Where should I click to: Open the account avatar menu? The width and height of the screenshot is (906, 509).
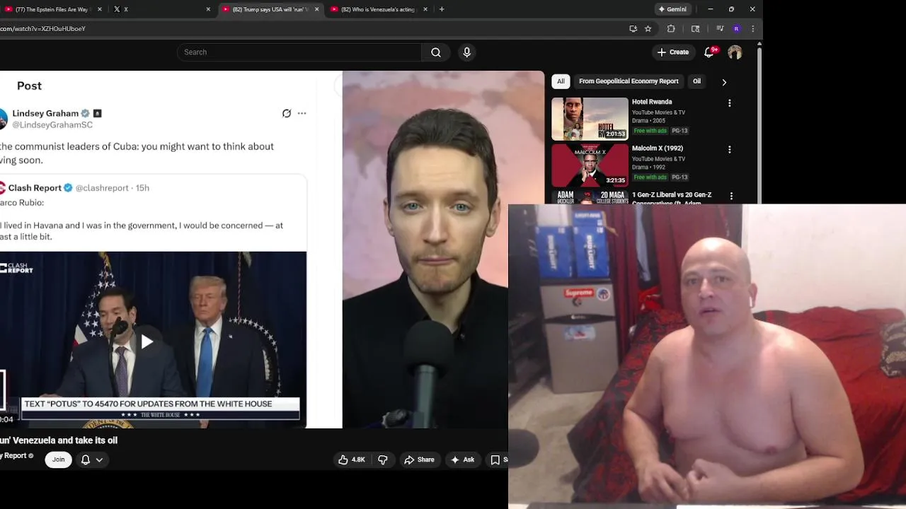(x=735, y=52)
